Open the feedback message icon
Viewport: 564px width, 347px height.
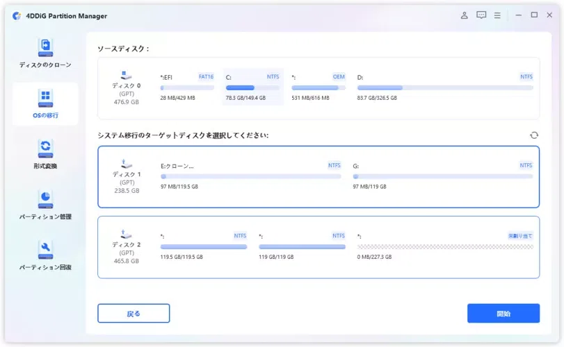coord(481,15)
